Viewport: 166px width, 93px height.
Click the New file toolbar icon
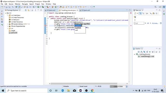pos(2,7)
